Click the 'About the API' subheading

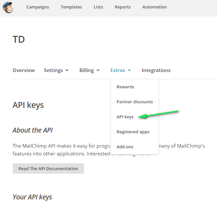(33, 130)
